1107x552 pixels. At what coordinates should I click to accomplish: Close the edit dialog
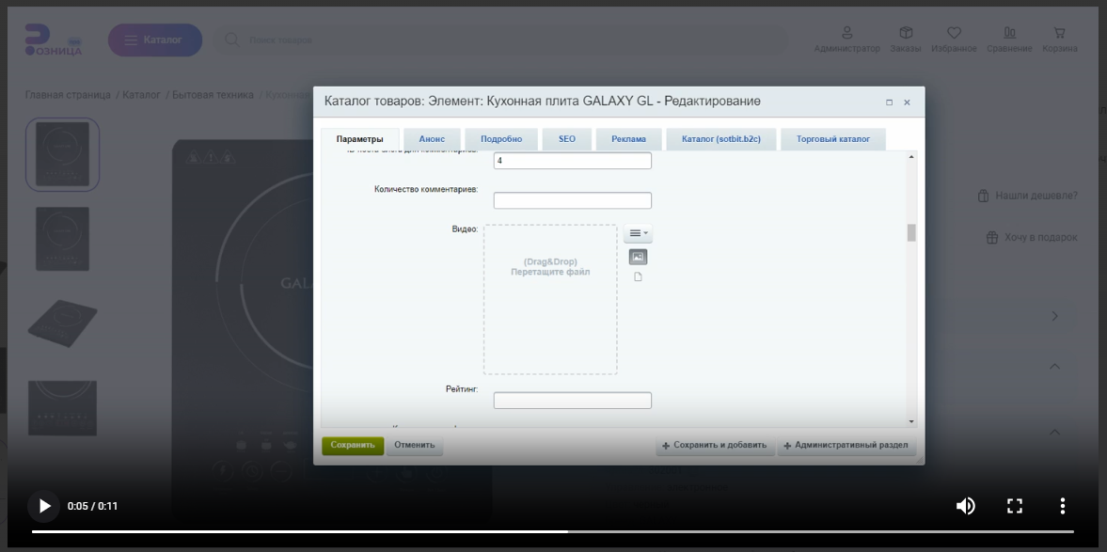click(x=908, y=103)
